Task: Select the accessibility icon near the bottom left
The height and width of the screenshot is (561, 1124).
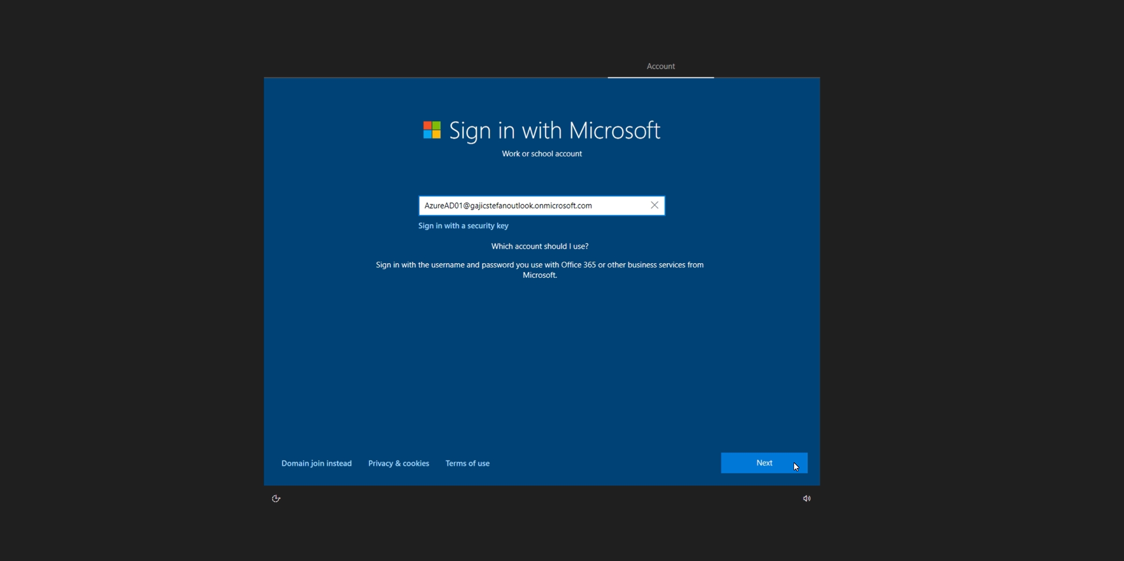Action: click(x=276, y=498)
